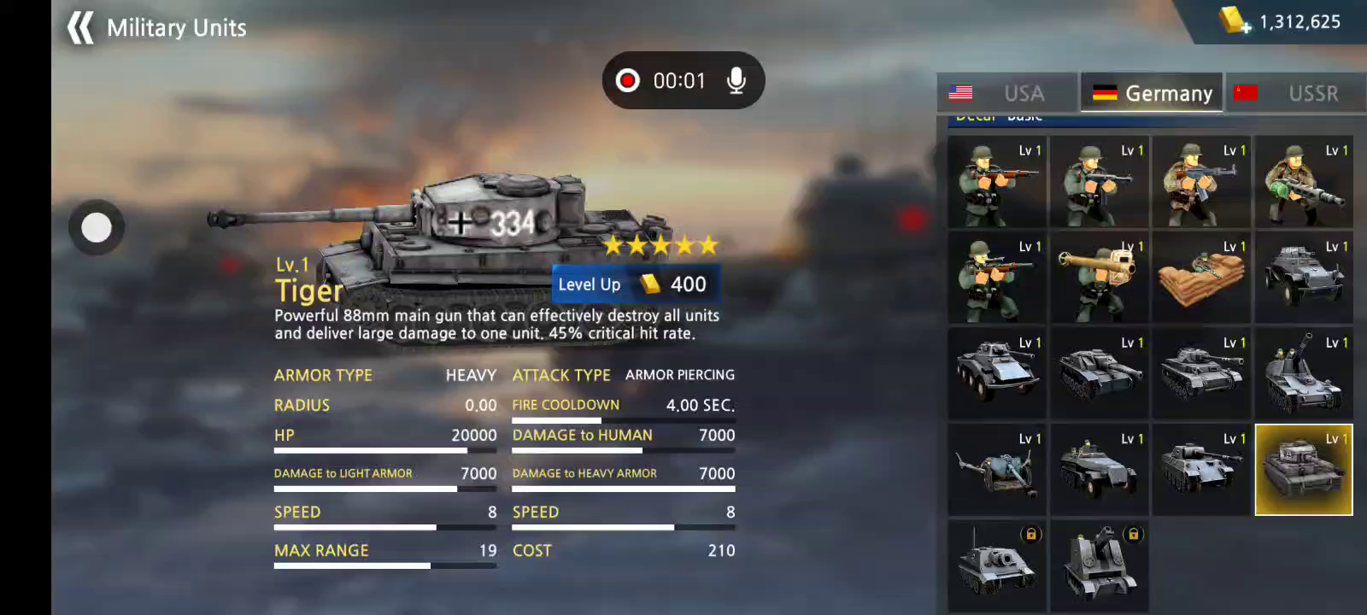
Task: Mute the recording microphone icon
Action: tap(736, 80)
